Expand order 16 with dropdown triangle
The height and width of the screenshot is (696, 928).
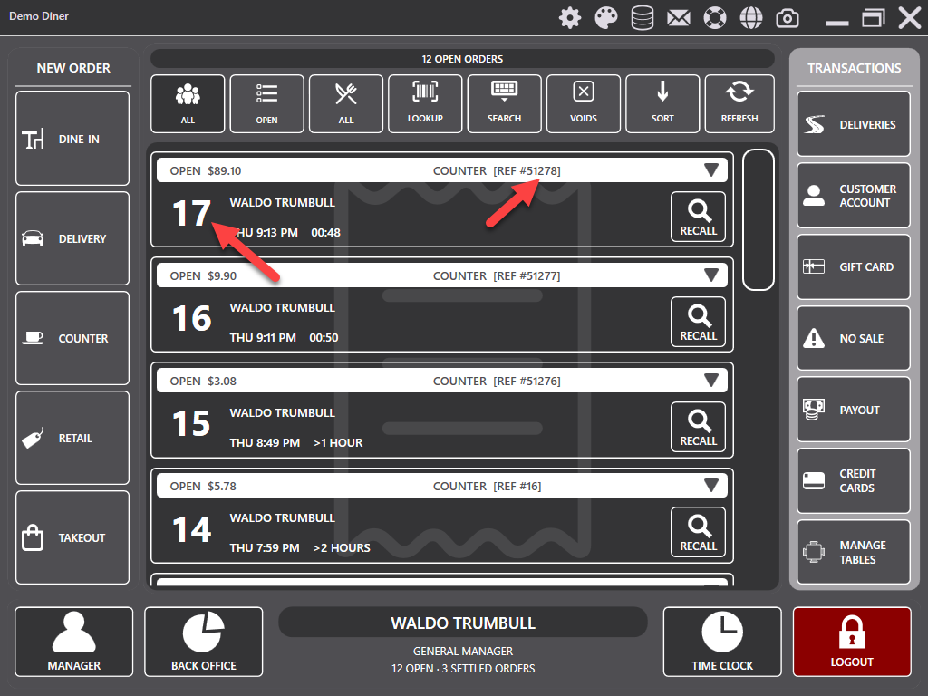[711, 275]
